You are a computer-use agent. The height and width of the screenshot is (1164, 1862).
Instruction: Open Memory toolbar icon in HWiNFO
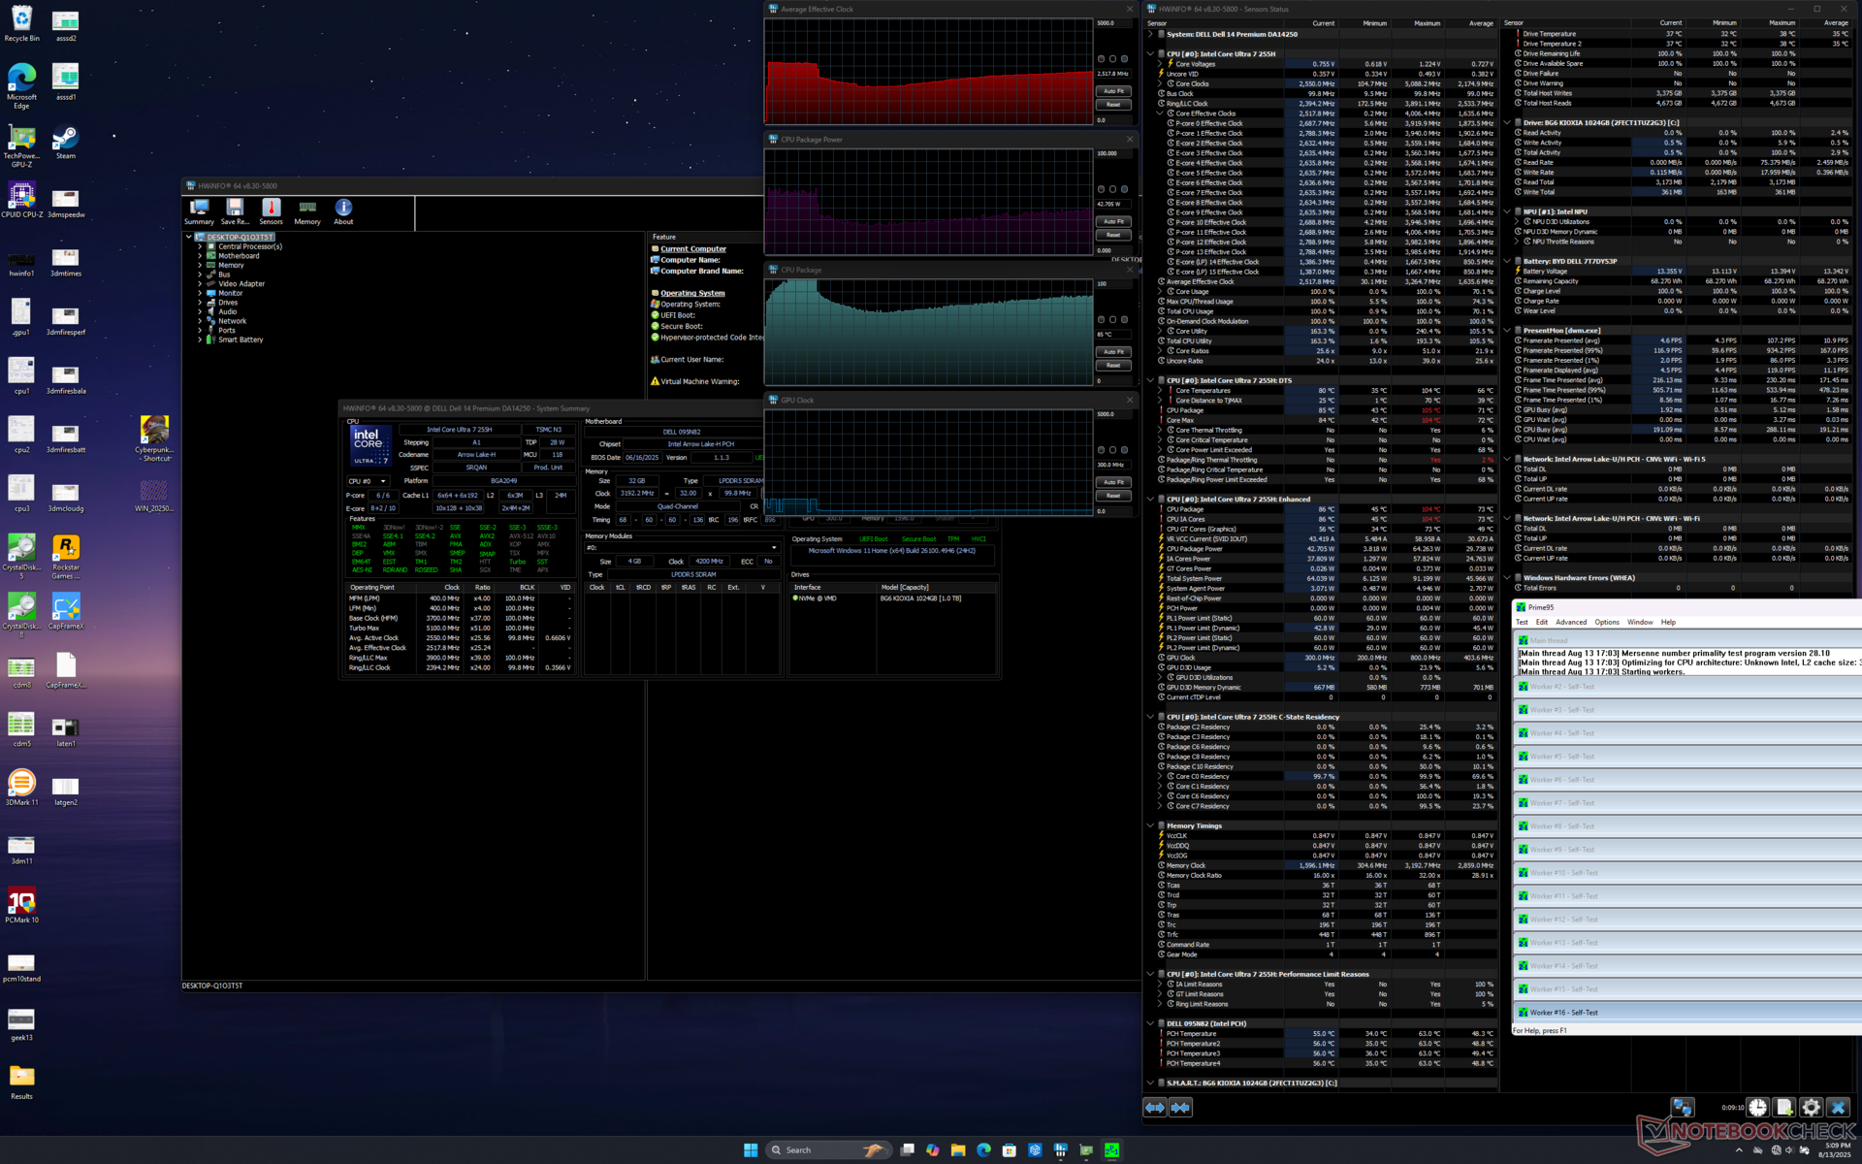click(307, 211)
